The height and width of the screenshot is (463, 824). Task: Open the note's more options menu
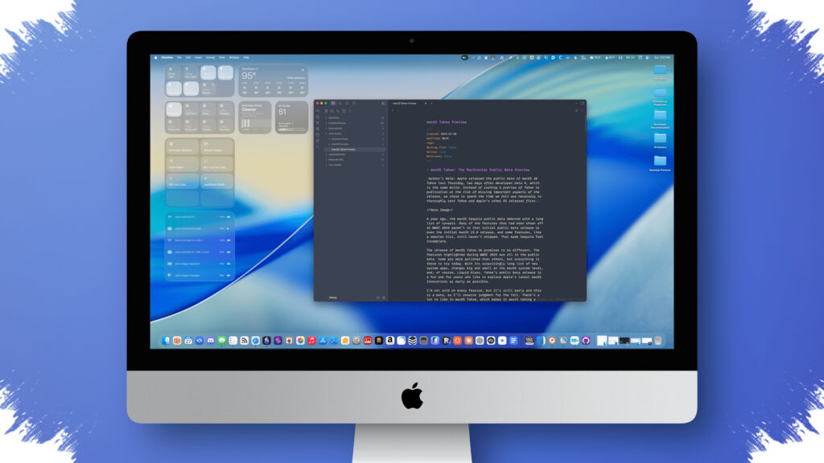583,110
